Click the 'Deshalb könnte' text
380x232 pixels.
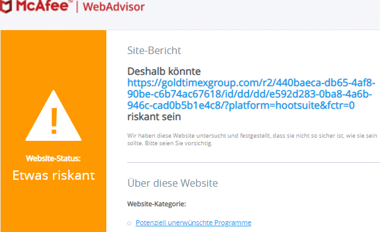(x=164, y=72)
